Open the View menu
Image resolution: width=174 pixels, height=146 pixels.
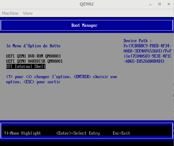[28, 13]
